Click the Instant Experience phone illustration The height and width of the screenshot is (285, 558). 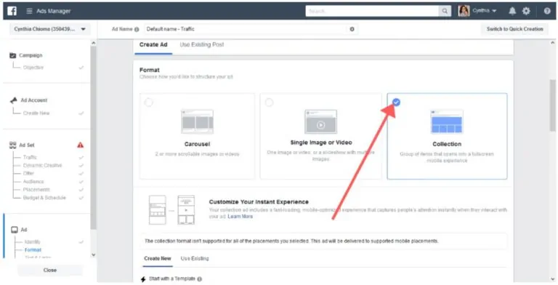(171, 210)
